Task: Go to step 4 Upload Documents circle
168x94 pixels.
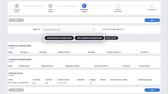Action: click(x=118, y=6)
